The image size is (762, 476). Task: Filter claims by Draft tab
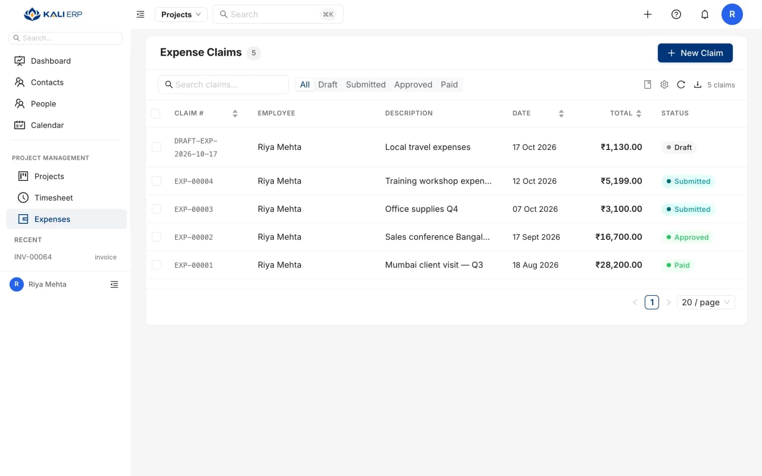(x=328, y=85)
